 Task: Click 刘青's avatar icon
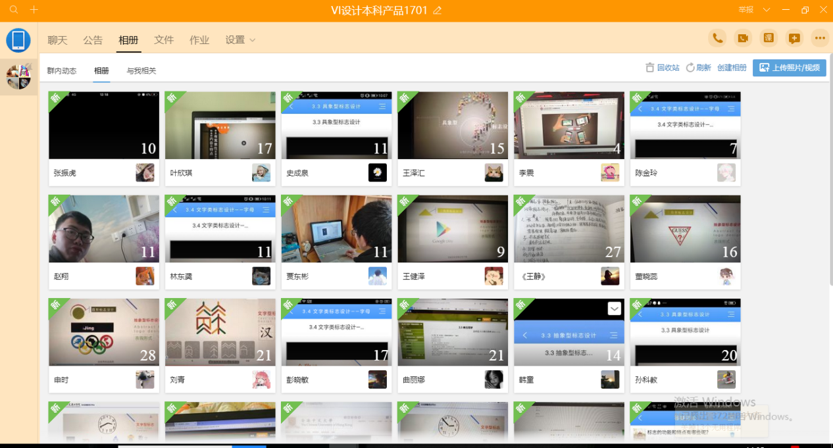(261, 380)
